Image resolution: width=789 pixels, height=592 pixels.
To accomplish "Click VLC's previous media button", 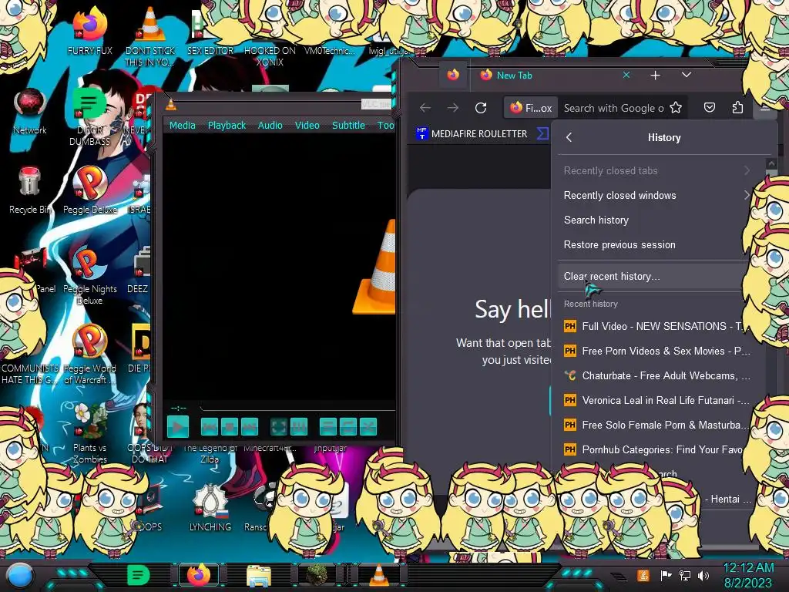I will [210, 427].
